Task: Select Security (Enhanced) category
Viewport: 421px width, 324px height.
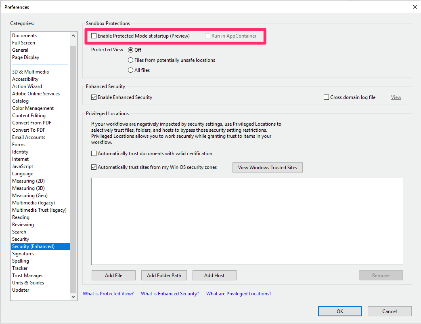Action: coord(40,246)
